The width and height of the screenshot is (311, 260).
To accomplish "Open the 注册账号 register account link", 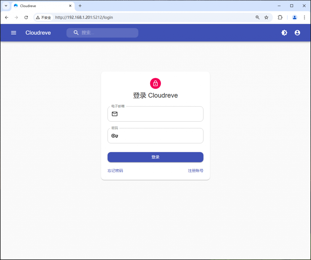I will (196, 171).
